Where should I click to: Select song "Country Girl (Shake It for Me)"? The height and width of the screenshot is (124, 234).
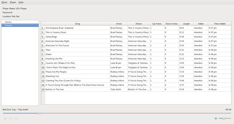60,63
